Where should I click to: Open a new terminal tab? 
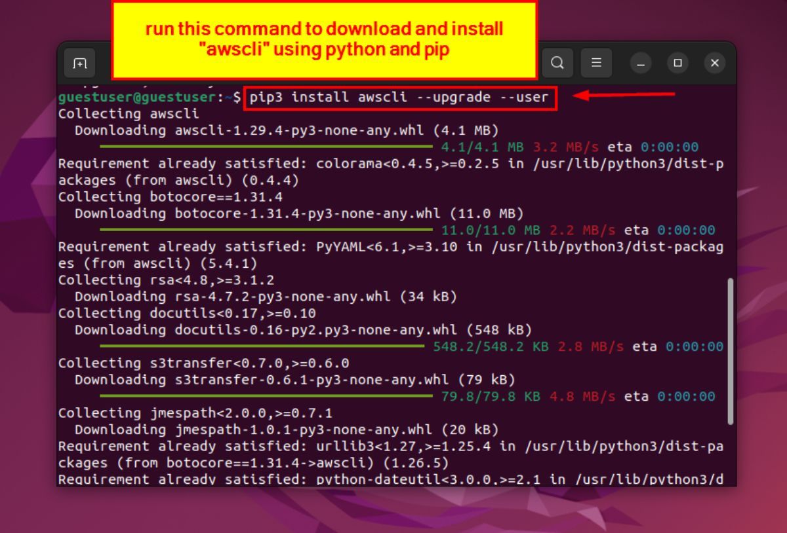pyautogui.click(x=79, y=64)
